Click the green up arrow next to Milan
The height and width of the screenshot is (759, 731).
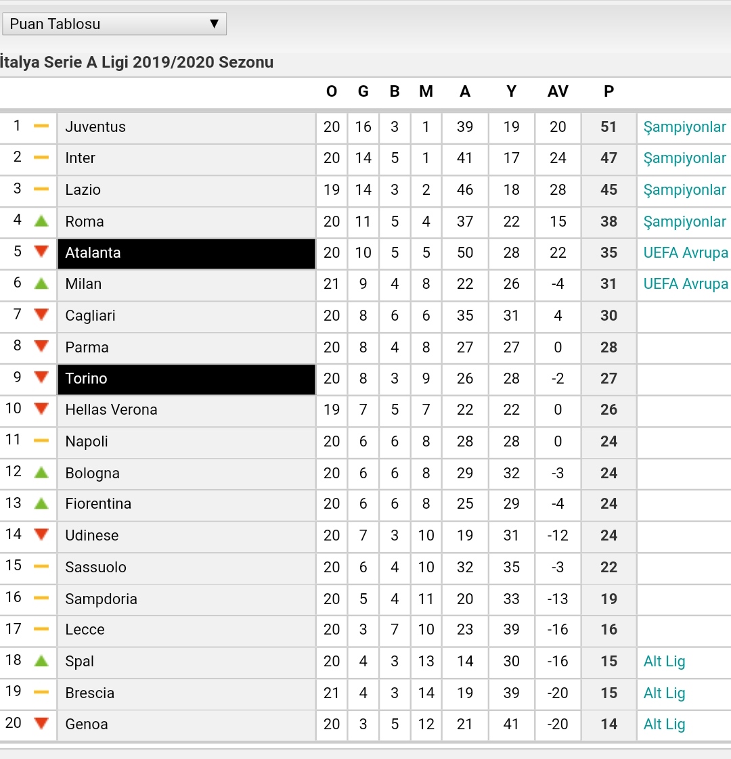(x=42, y=283)
